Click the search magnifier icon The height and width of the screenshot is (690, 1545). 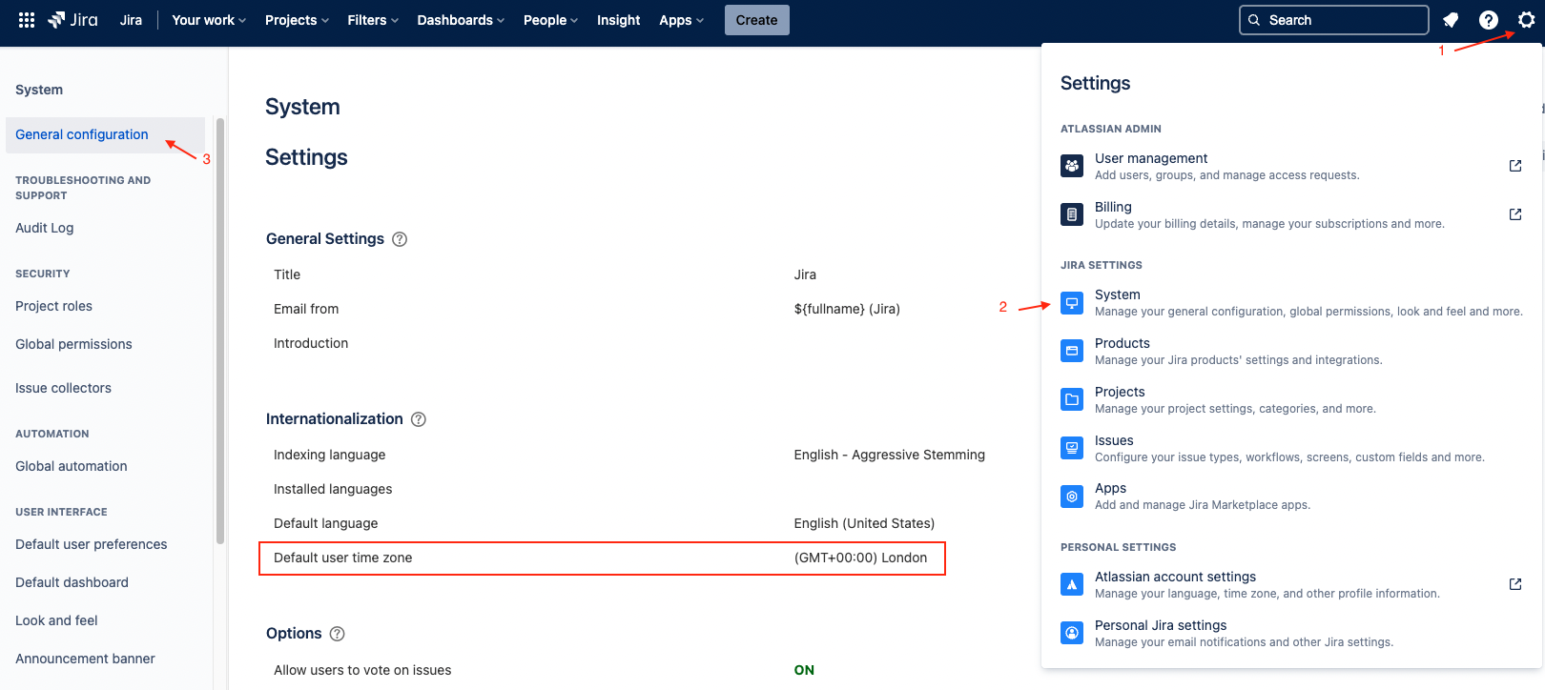pos(1254,20)
